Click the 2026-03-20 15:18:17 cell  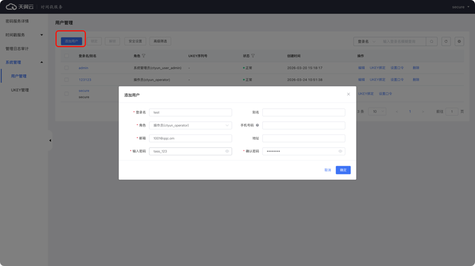305,68
